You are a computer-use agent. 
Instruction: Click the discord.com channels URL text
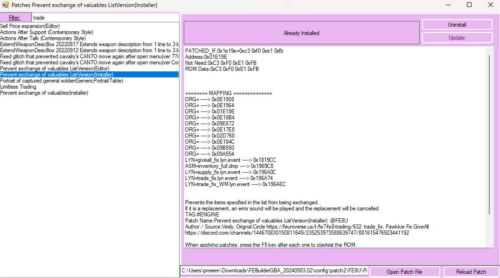(x=297, y=233)
